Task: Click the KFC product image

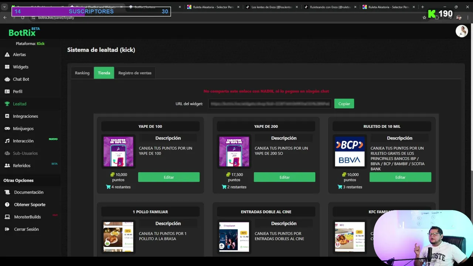Action: [x=350, y=237]
